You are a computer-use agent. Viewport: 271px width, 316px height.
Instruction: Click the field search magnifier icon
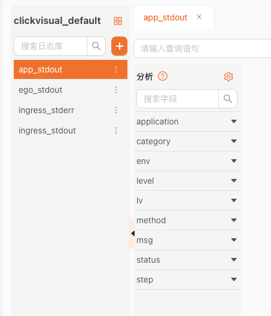click(228, 99)
